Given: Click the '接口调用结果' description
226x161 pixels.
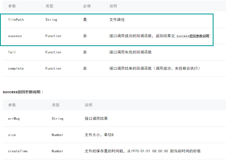Looking at the screenshot, I should point(96,118).
